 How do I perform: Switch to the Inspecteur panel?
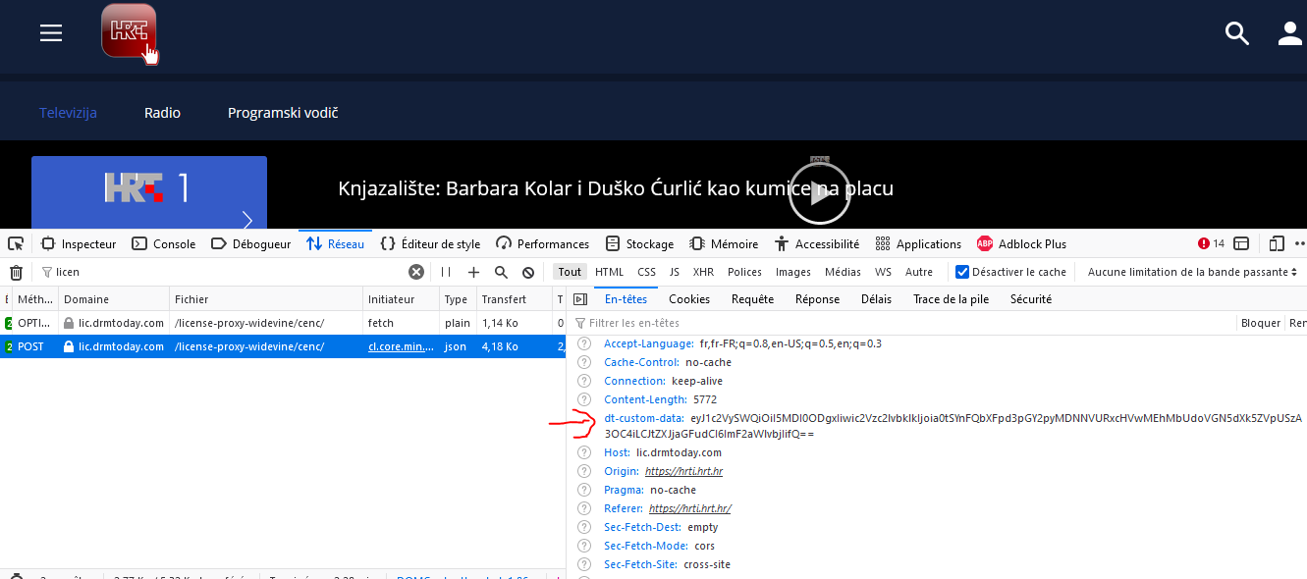[79, 244]
